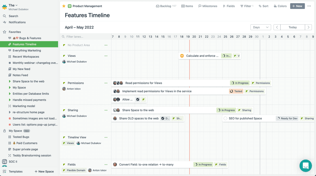The width and height of the screenshot is (316, 176).
Task: Open the Search in sidebar
Action: click(x=13, y=16)
